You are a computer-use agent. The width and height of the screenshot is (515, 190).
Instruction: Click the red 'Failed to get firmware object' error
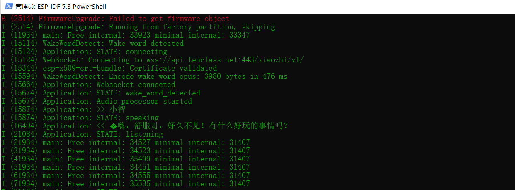pos(169,19)
